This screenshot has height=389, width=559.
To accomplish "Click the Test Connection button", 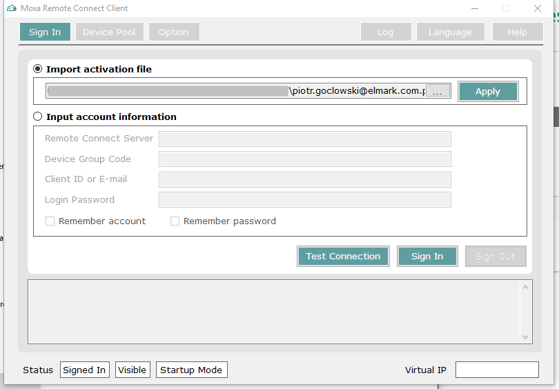I will pyautogui.click(x=343, y=256).
